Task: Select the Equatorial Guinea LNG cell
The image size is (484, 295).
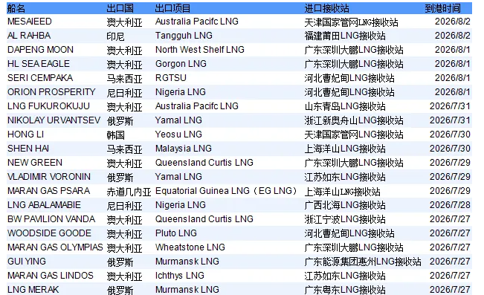Action: coord(226,191)
